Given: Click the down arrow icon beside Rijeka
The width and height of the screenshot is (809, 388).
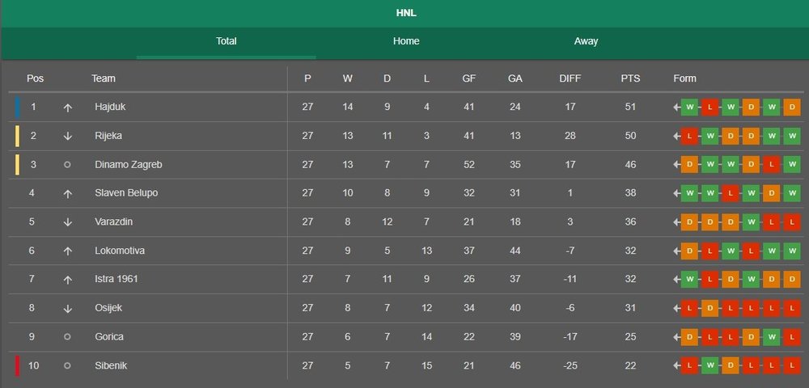Looking at the screenshot, I should coord(68,137).
